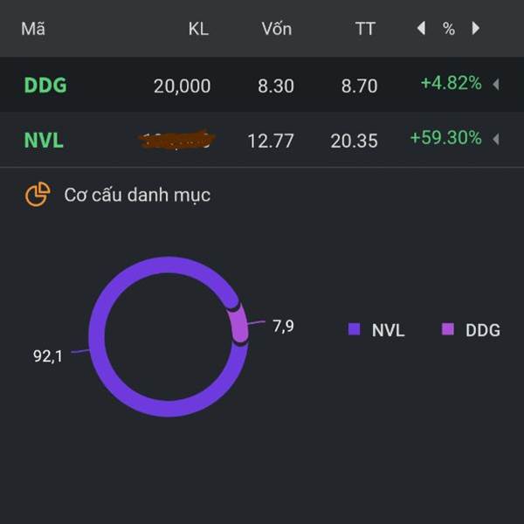
Task: Expand the DDG row arrow
Action: [496, 84]
